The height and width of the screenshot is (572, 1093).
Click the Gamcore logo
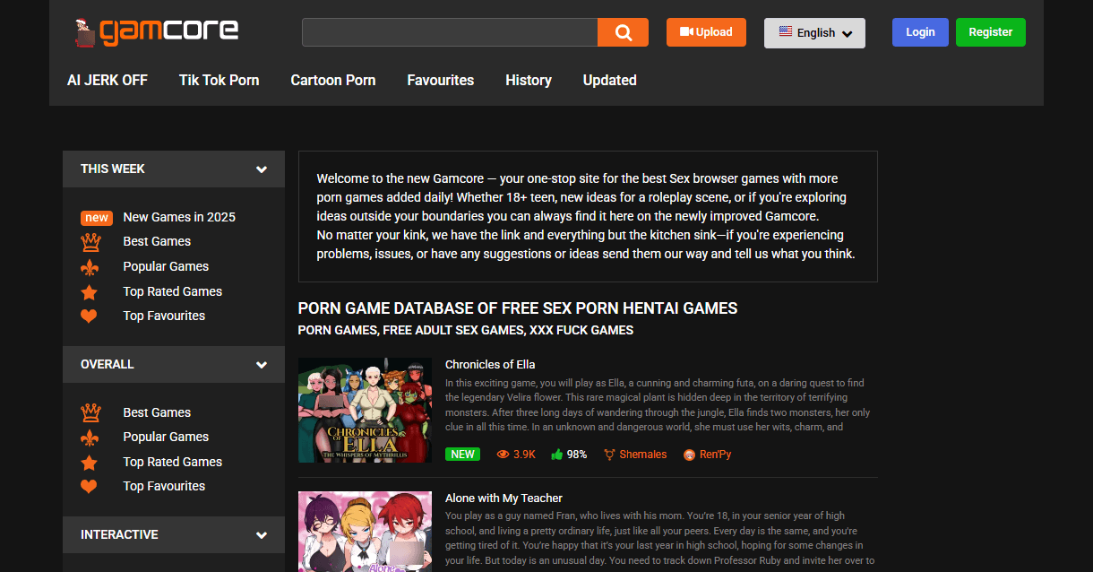tap(156, 32)
